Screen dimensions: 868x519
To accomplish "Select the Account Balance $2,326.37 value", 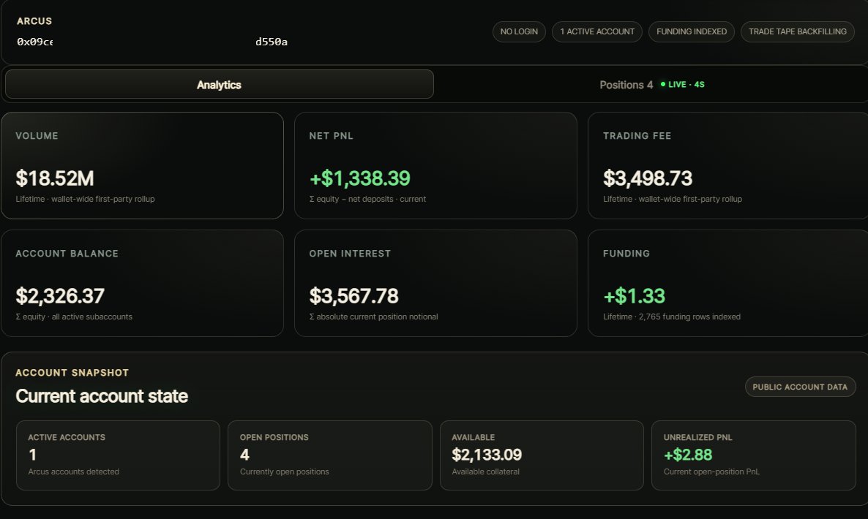I will [60, 296].
